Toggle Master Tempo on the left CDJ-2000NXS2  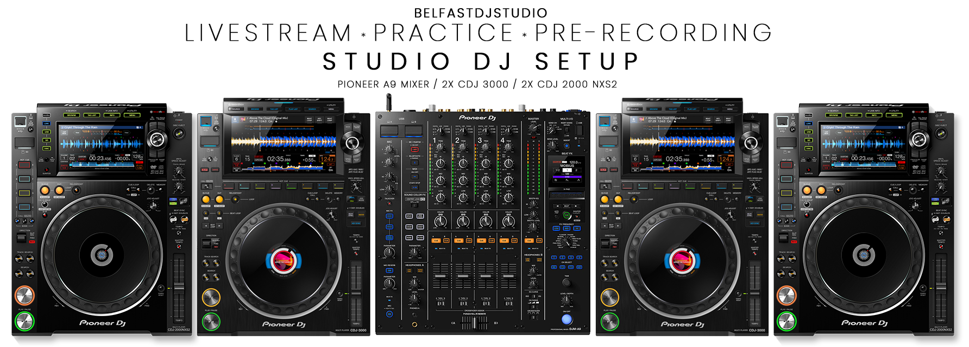click(179, 247)
